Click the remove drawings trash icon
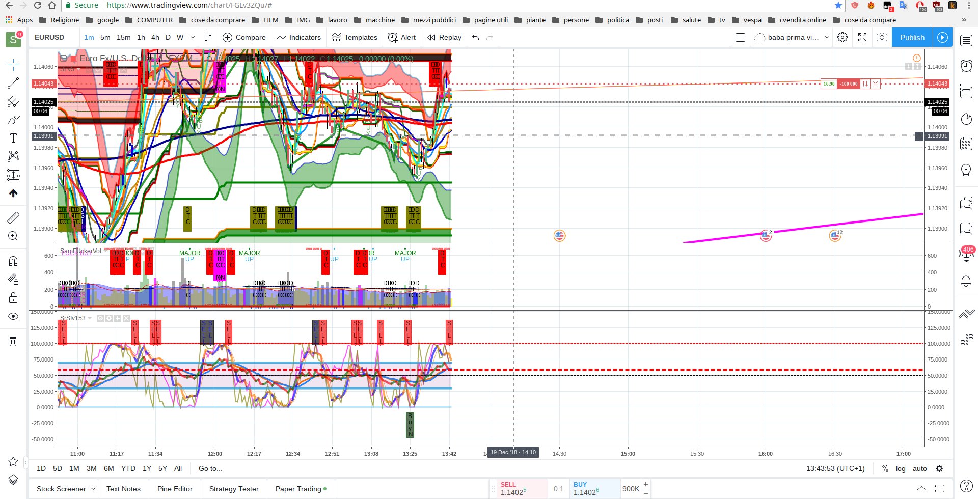Image resolution: width=978 pixels, height=499 pixels. point(13,341)
